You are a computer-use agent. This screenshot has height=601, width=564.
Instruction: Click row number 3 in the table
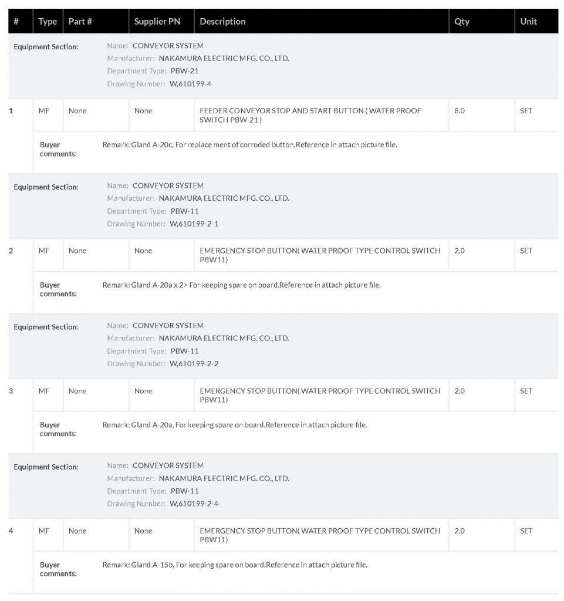11,391
